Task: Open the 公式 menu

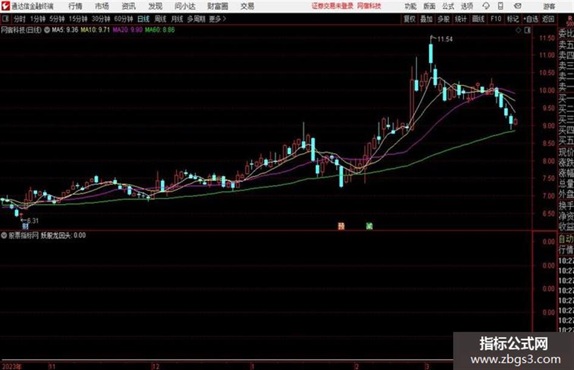Action: [x=448, y=6]
